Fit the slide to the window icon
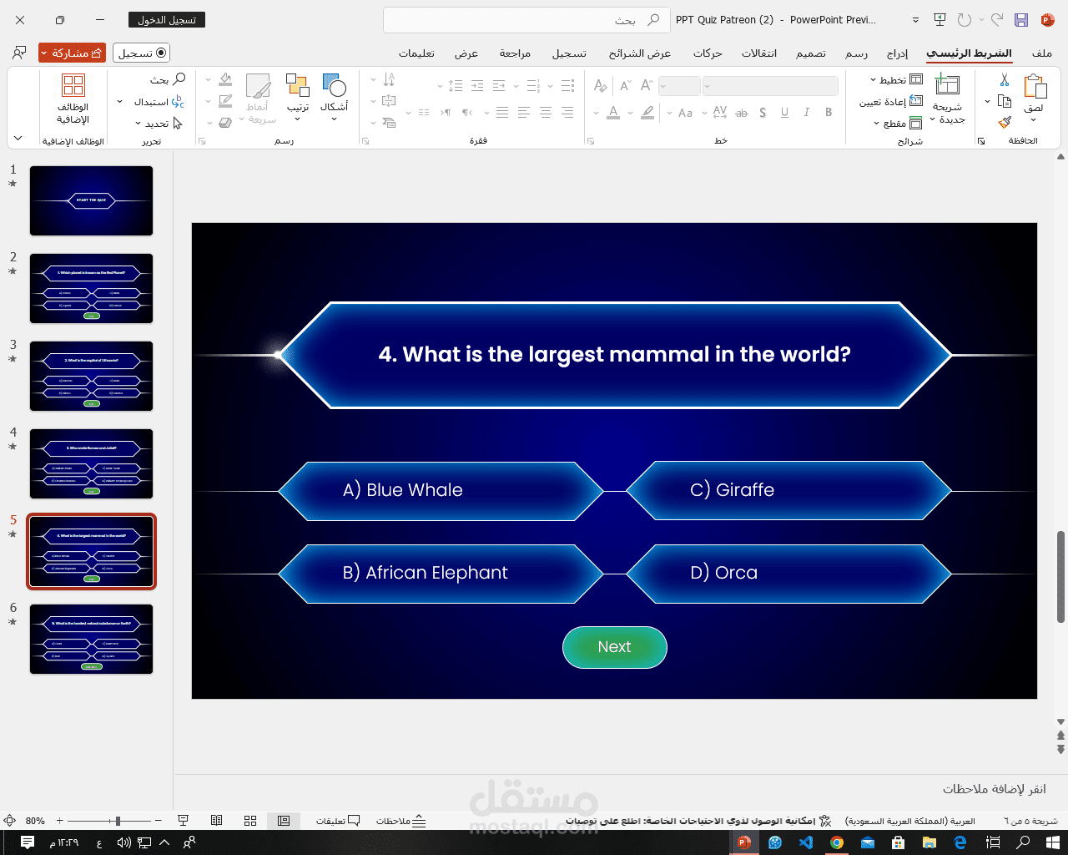Screen dimensions: 1068x855 click(10, 821)
